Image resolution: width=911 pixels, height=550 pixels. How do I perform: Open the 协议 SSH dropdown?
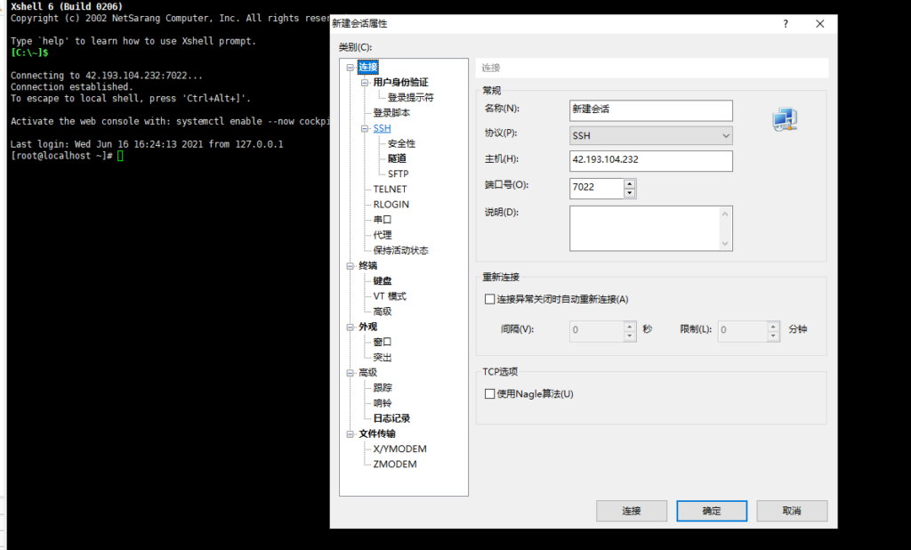(650, 136)
